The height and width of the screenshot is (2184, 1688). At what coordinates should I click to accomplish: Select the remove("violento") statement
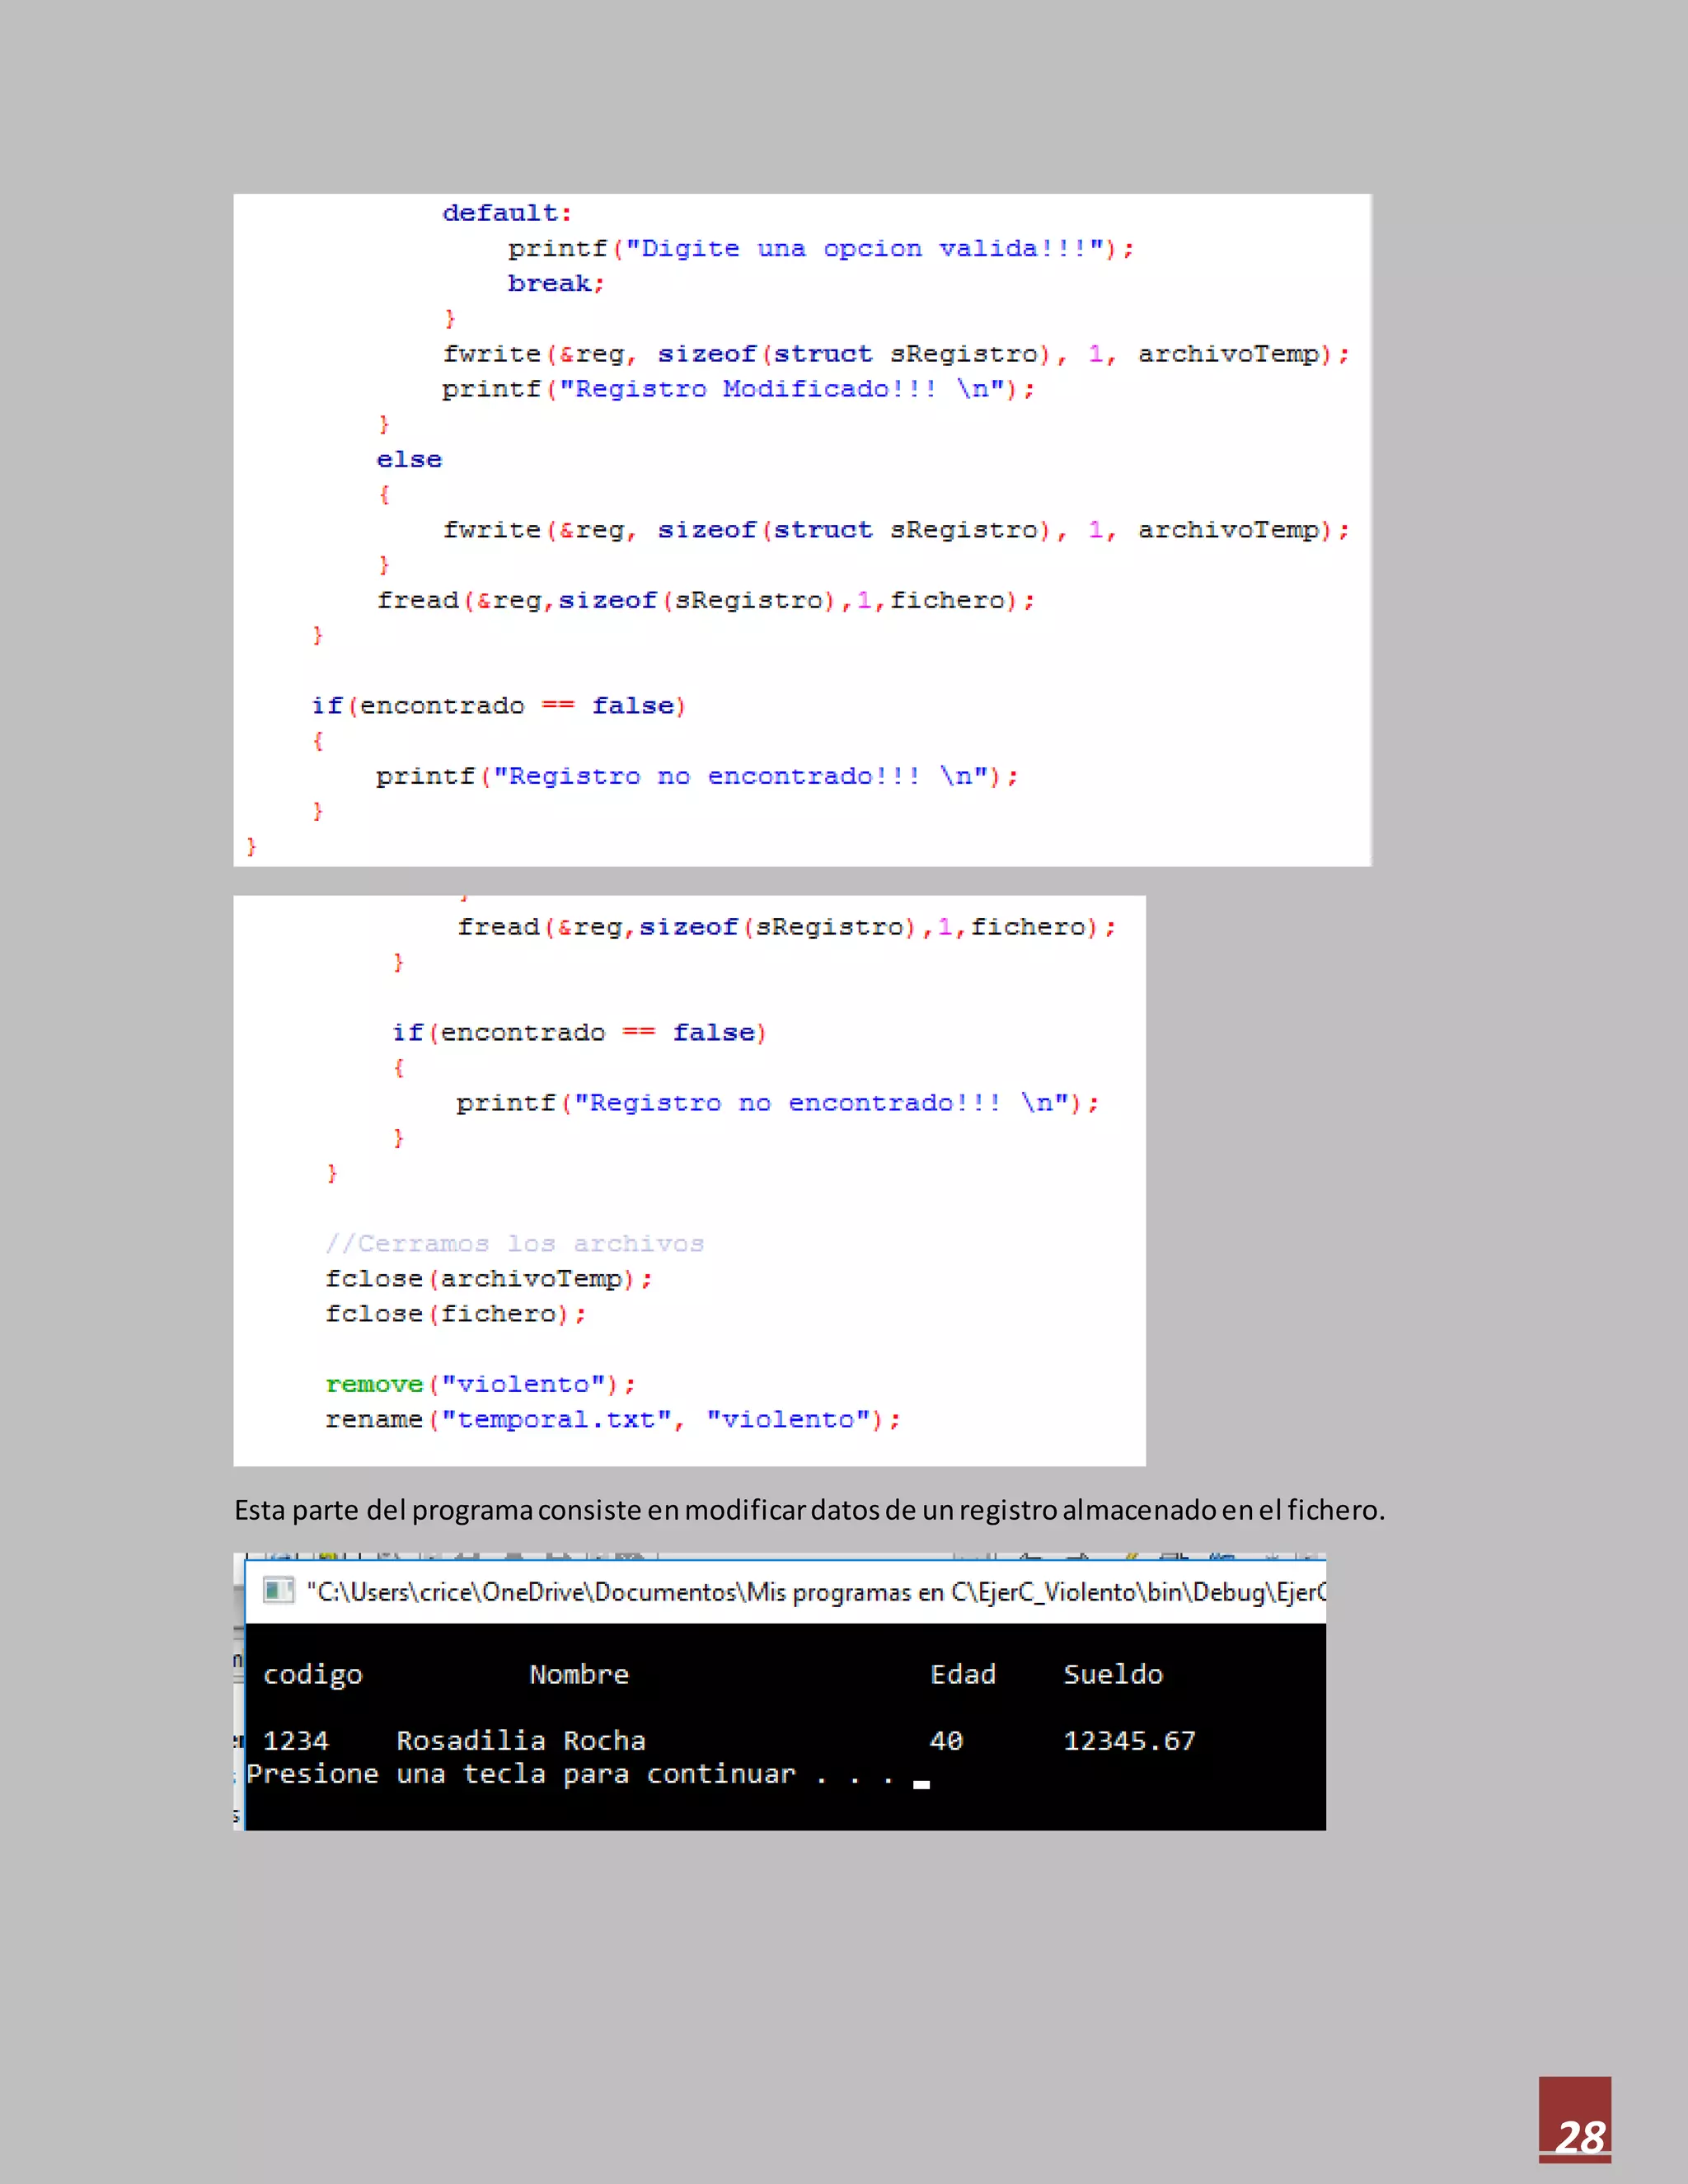point(481,1384)
